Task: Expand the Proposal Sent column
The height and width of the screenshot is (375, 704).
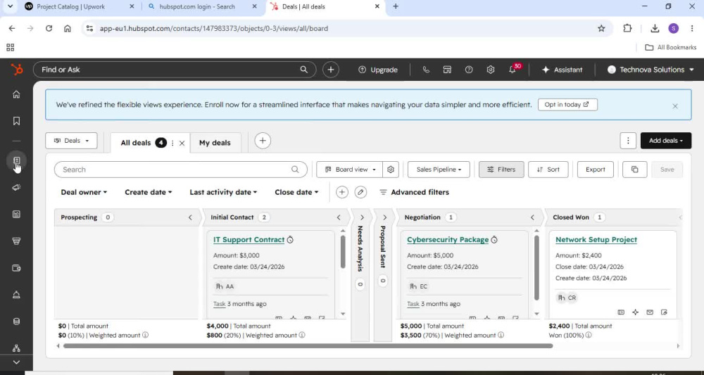Action: (x=384, y=217)
